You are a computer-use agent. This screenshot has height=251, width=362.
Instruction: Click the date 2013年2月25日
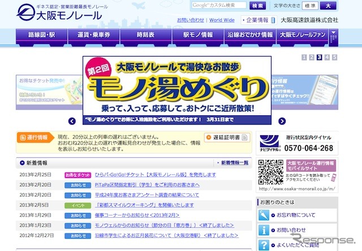tap(35, 175)
